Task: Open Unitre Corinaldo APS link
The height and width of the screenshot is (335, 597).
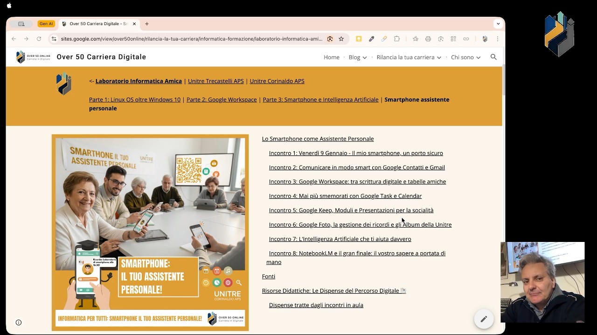Action: point(277,81)
